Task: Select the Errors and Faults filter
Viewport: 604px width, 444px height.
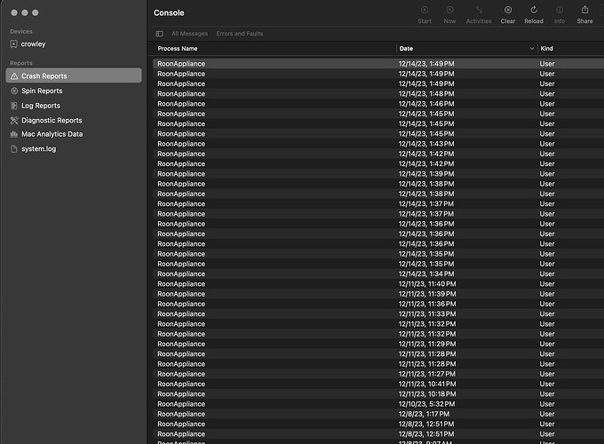Action: [240, 34]
